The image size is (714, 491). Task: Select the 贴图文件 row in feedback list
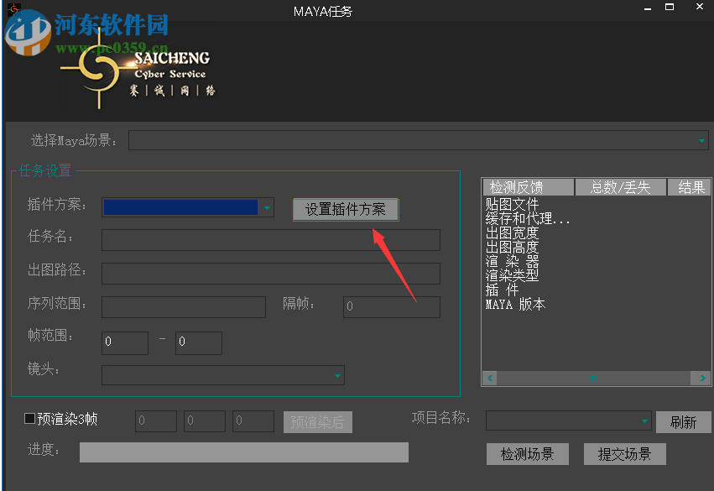[510, 203]
